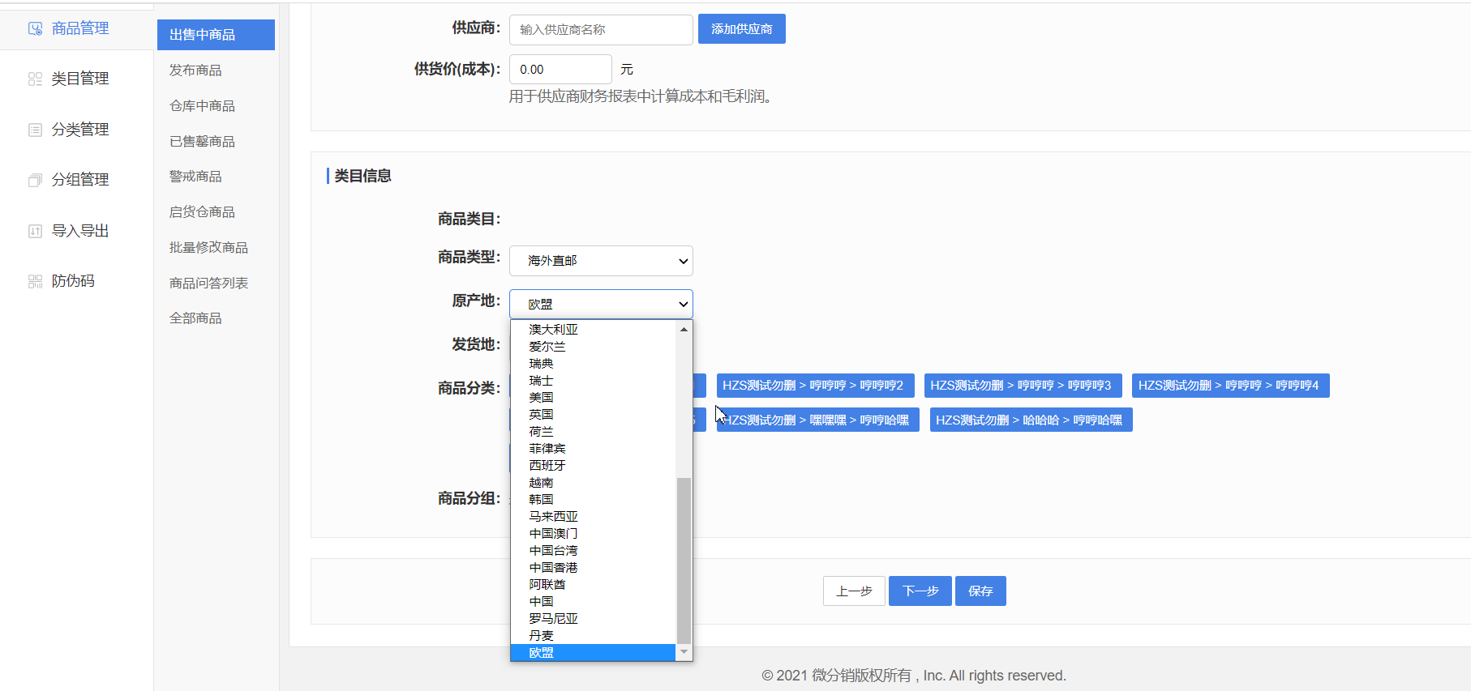Choose 中国香港 in the origin list

pyautogui.click(x=553, y=568)
